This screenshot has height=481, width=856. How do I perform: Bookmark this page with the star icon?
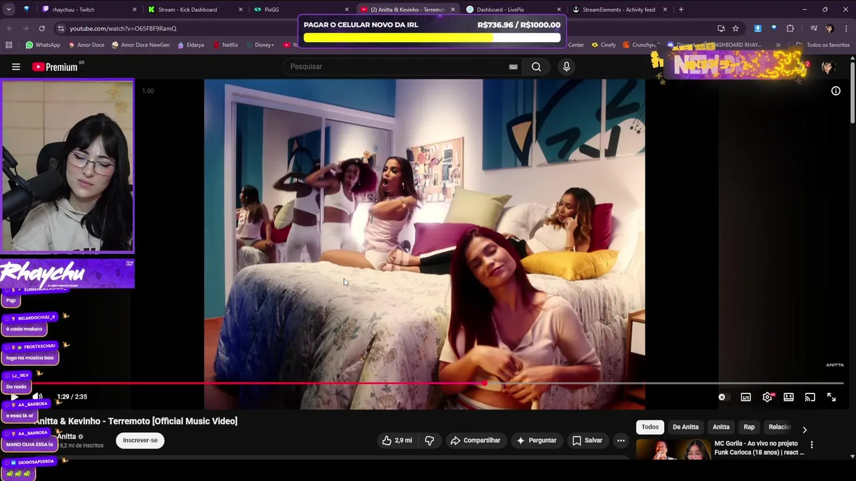pyautogui.click(x=736, y=28)
